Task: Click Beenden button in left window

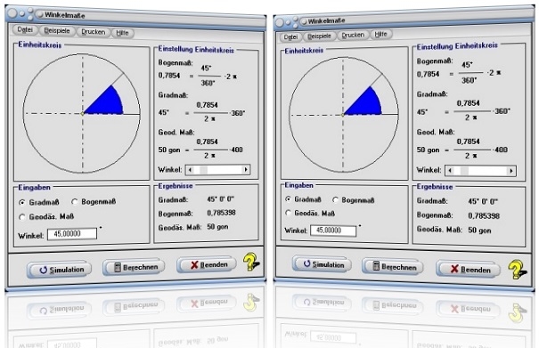Action: coord(207,264)
